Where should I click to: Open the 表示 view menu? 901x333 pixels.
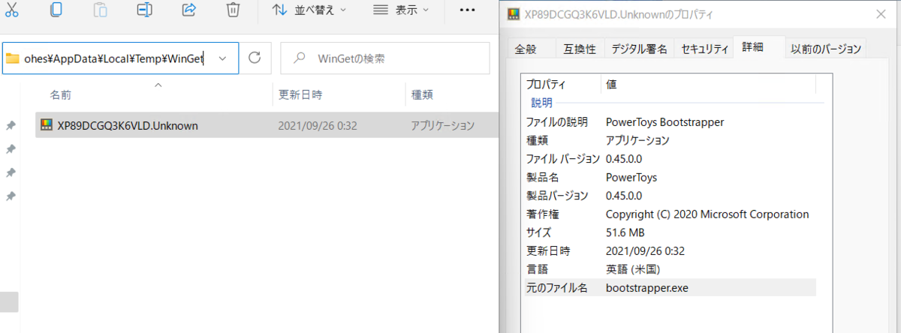coord(401,10)
